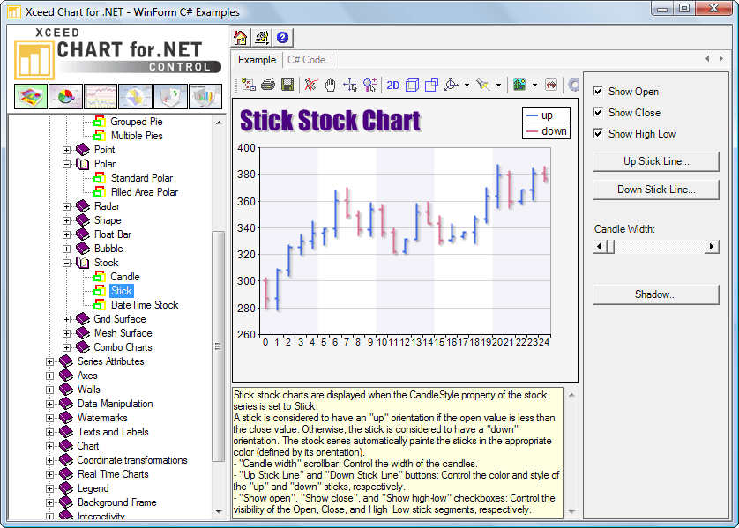Collapse the Stock tree node
Image resolution: width=739 pixels, height=528 pixels.
click(x=66, y=264)
